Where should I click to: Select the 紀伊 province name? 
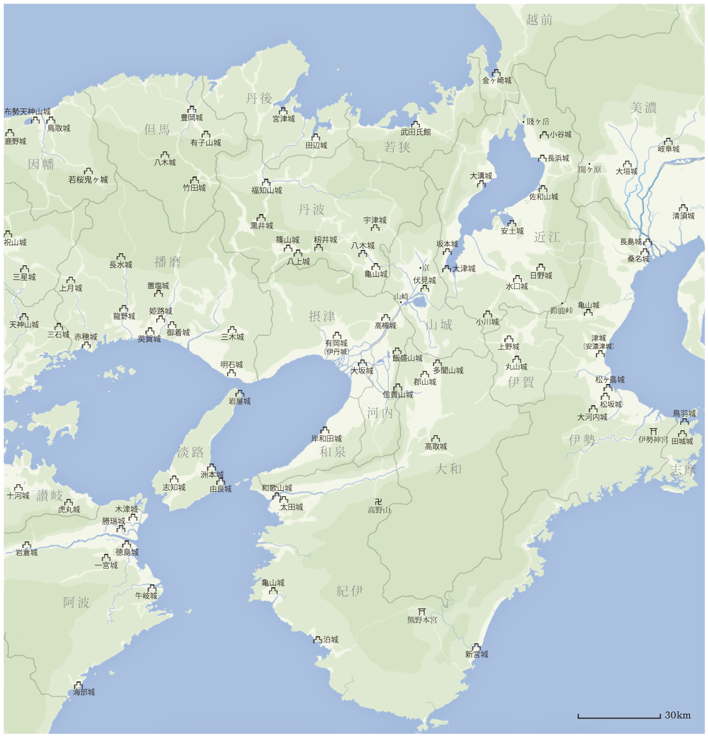350,591
